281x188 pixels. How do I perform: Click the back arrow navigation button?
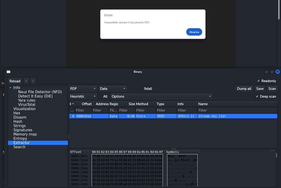pos(26,81)
